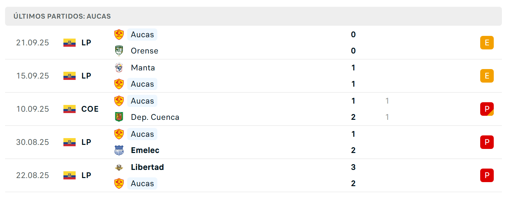Click the loss badge for Libertad match
The width and height of the screenshot is (508, 197).
click(x=487, y=175)
